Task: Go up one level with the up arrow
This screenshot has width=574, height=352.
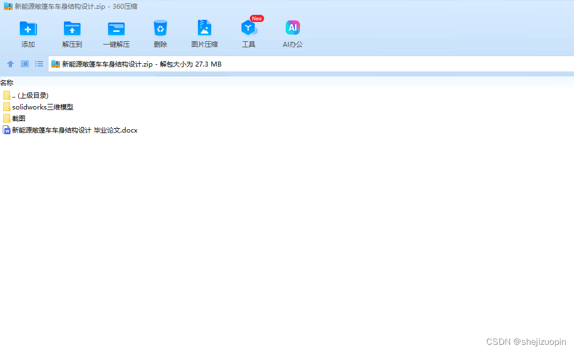Action: (x=10, y=64)
